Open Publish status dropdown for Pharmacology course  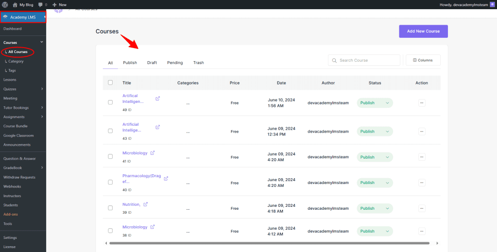pos(375,183)
